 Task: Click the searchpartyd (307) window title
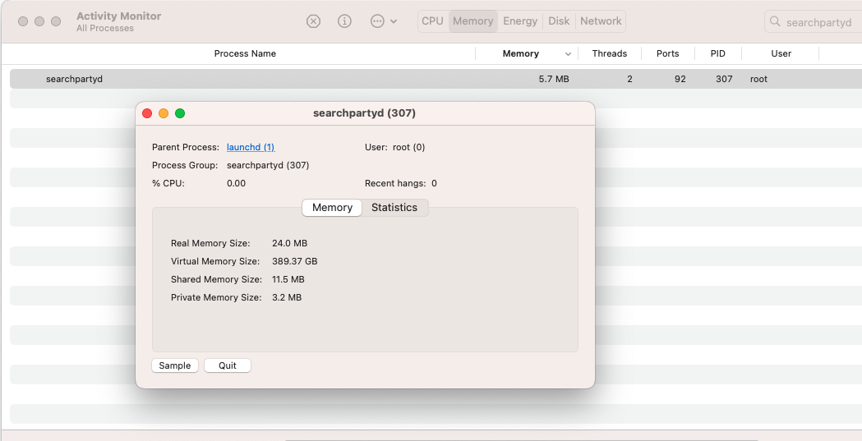pyautogui.click(x=365, y=113)
